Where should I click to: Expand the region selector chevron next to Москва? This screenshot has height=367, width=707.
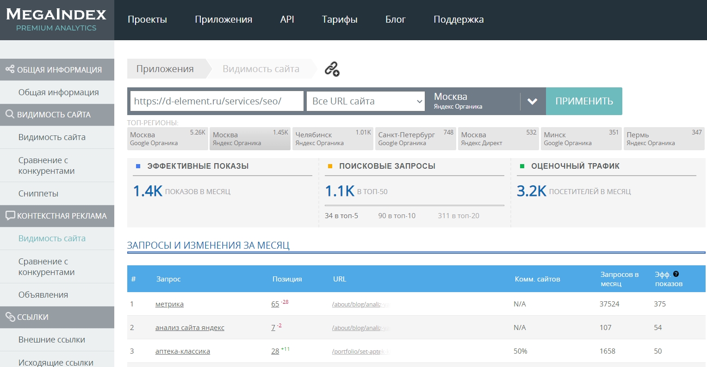tap(532, 101)
